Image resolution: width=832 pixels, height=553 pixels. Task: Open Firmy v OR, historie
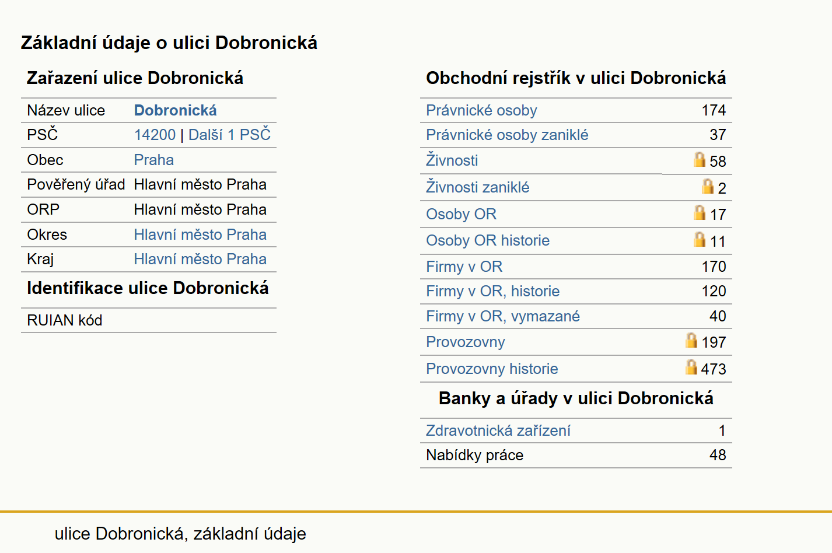[x=492, y=291]
